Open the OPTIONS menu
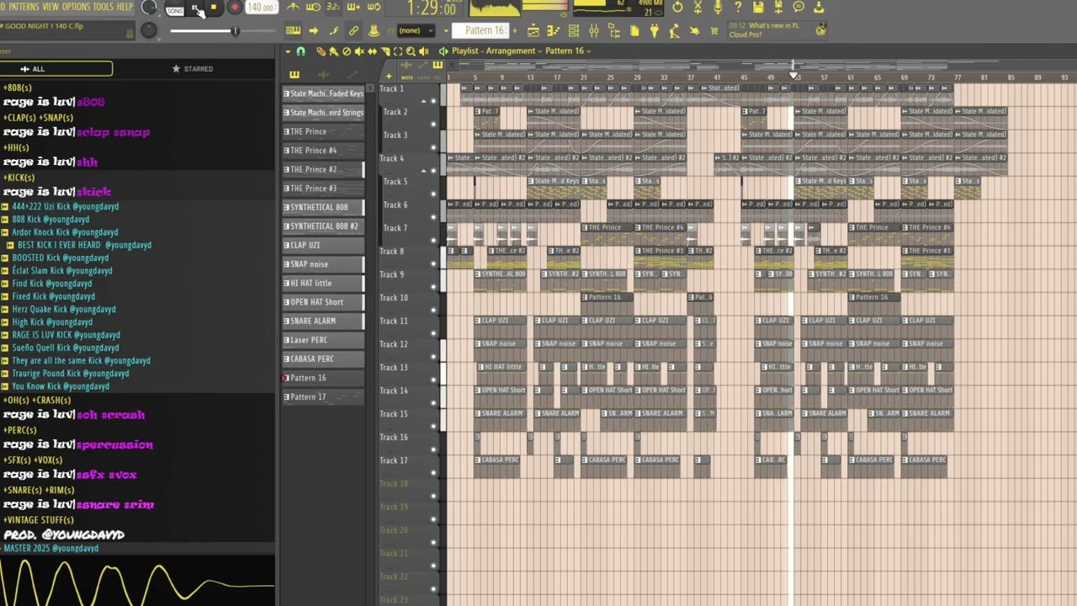The height and width of the screenshot is (606, 1077). point(76,7)
